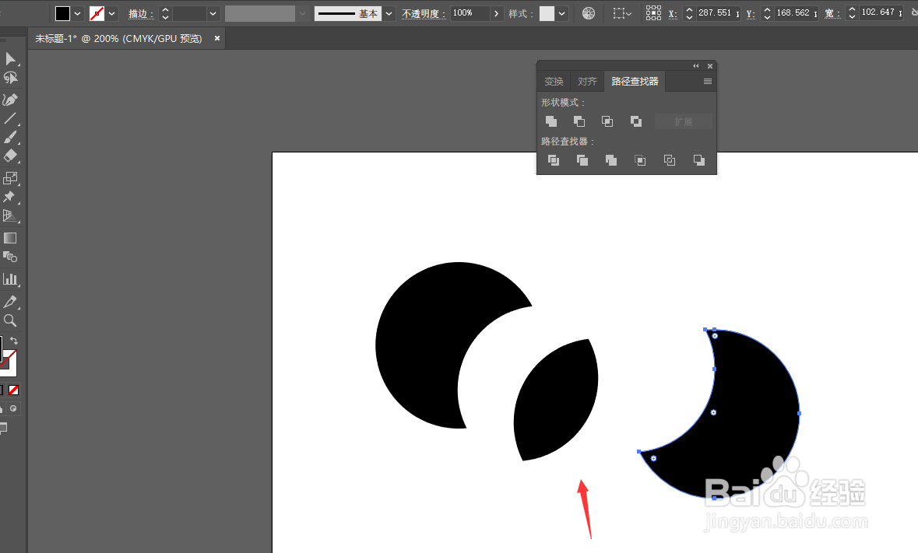Screen dimensions: 918x553
Task: Select the Column Graph tool
Action: click(x=10, y=279)
